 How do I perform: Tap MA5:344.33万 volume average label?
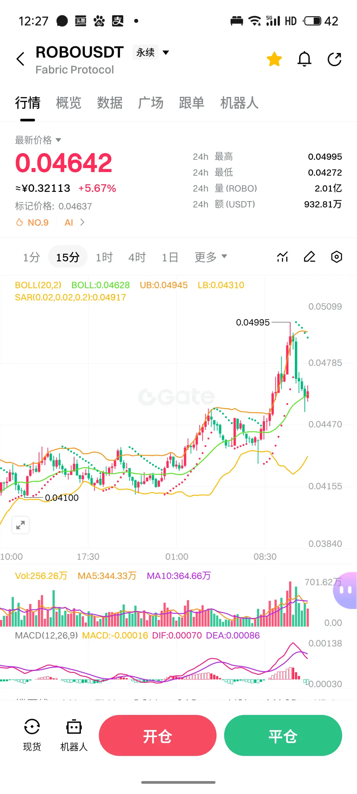click(107, 576)
